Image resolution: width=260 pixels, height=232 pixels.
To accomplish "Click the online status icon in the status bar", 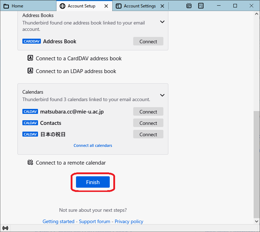I will tap(5, 228).
